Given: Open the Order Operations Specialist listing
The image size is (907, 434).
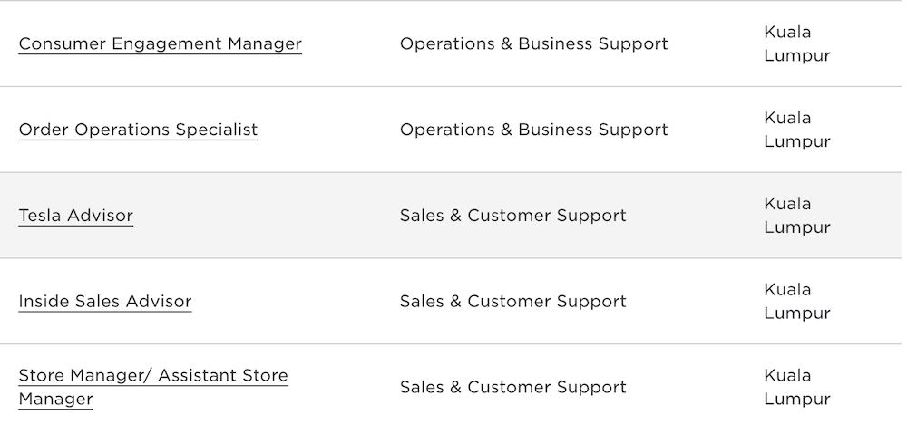Looking at the screenshot, I should (x=138, y=130).
